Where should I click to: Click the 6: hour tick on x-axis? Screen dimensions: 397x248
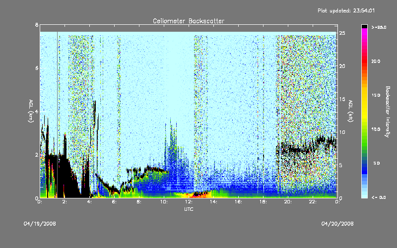pos(115,202)
